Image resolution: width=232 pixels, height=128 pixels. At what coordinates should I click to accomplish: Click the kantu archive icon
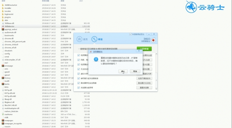[3, 84]
